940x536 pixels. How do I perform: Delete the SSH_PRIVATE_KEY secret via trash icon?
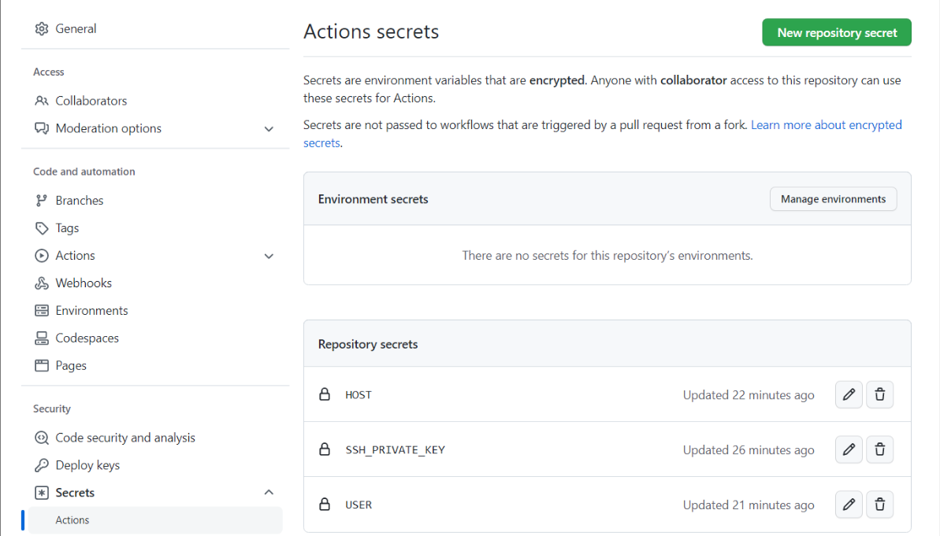pyautogui.click(x=879, y=450)
